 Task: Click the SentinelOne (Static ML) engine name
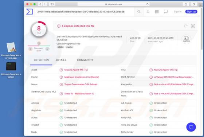click(x=43, y=91)
